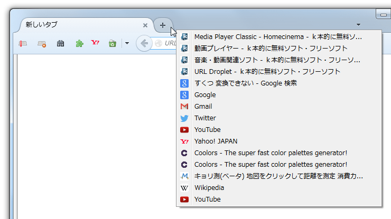The width and height of the screenshot is (391, 219).
Task: Open 動画プレイヤー menu entry
Action: [279, 49]
